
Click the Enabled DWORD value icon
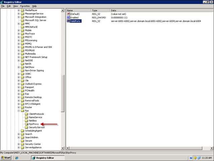[x=68, y=17]
